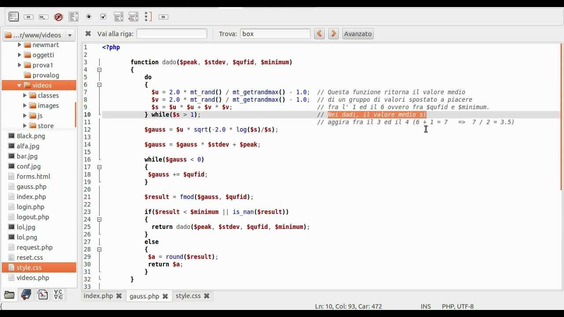564x317 pixels.
Task: Click the last OK button icon in the toolbar
Action: pyautogui.click(x=163, y=17)
